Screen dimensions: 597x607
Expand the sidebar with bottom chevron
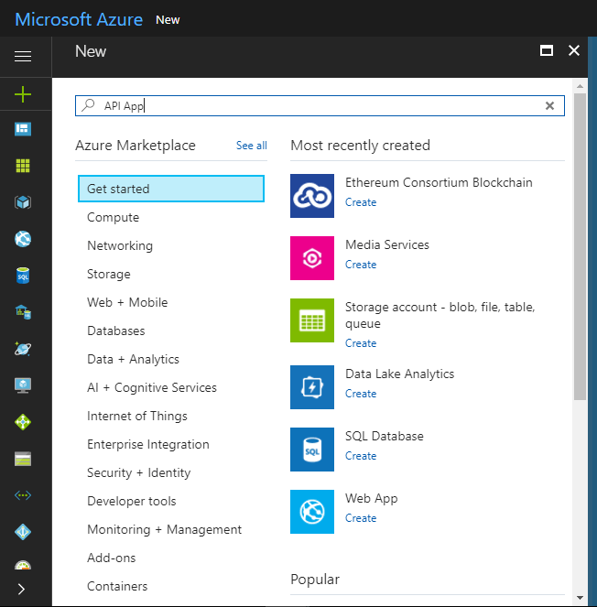point(22,589)
